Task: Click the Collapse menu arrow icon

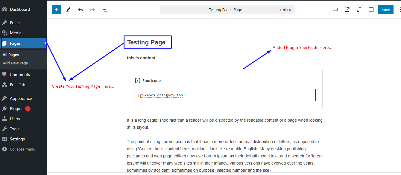Action: (4, 149)
